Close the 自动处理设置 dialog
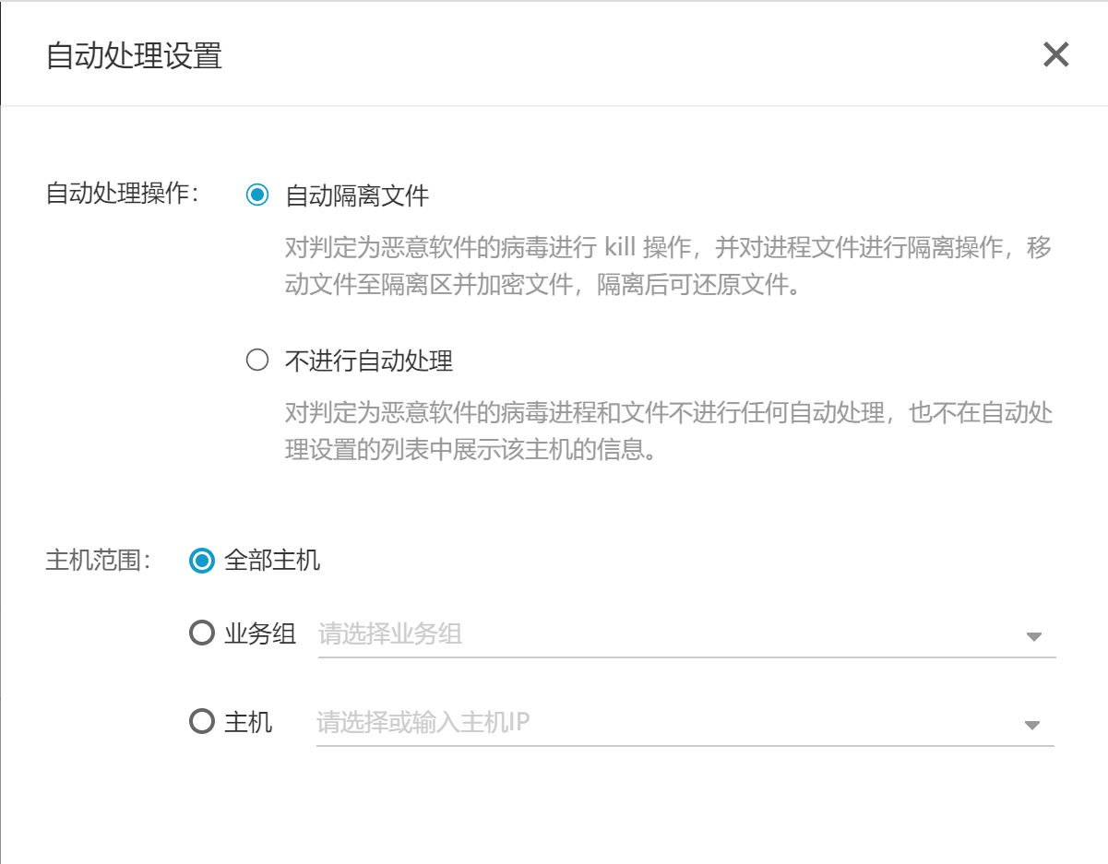 [1055, 55]
